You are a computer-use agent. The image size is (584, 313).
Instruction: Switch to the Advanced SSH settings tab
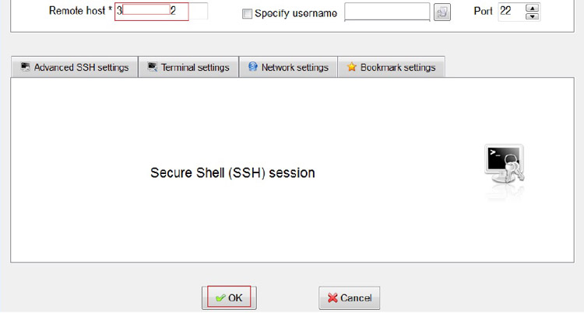[75, 68]
